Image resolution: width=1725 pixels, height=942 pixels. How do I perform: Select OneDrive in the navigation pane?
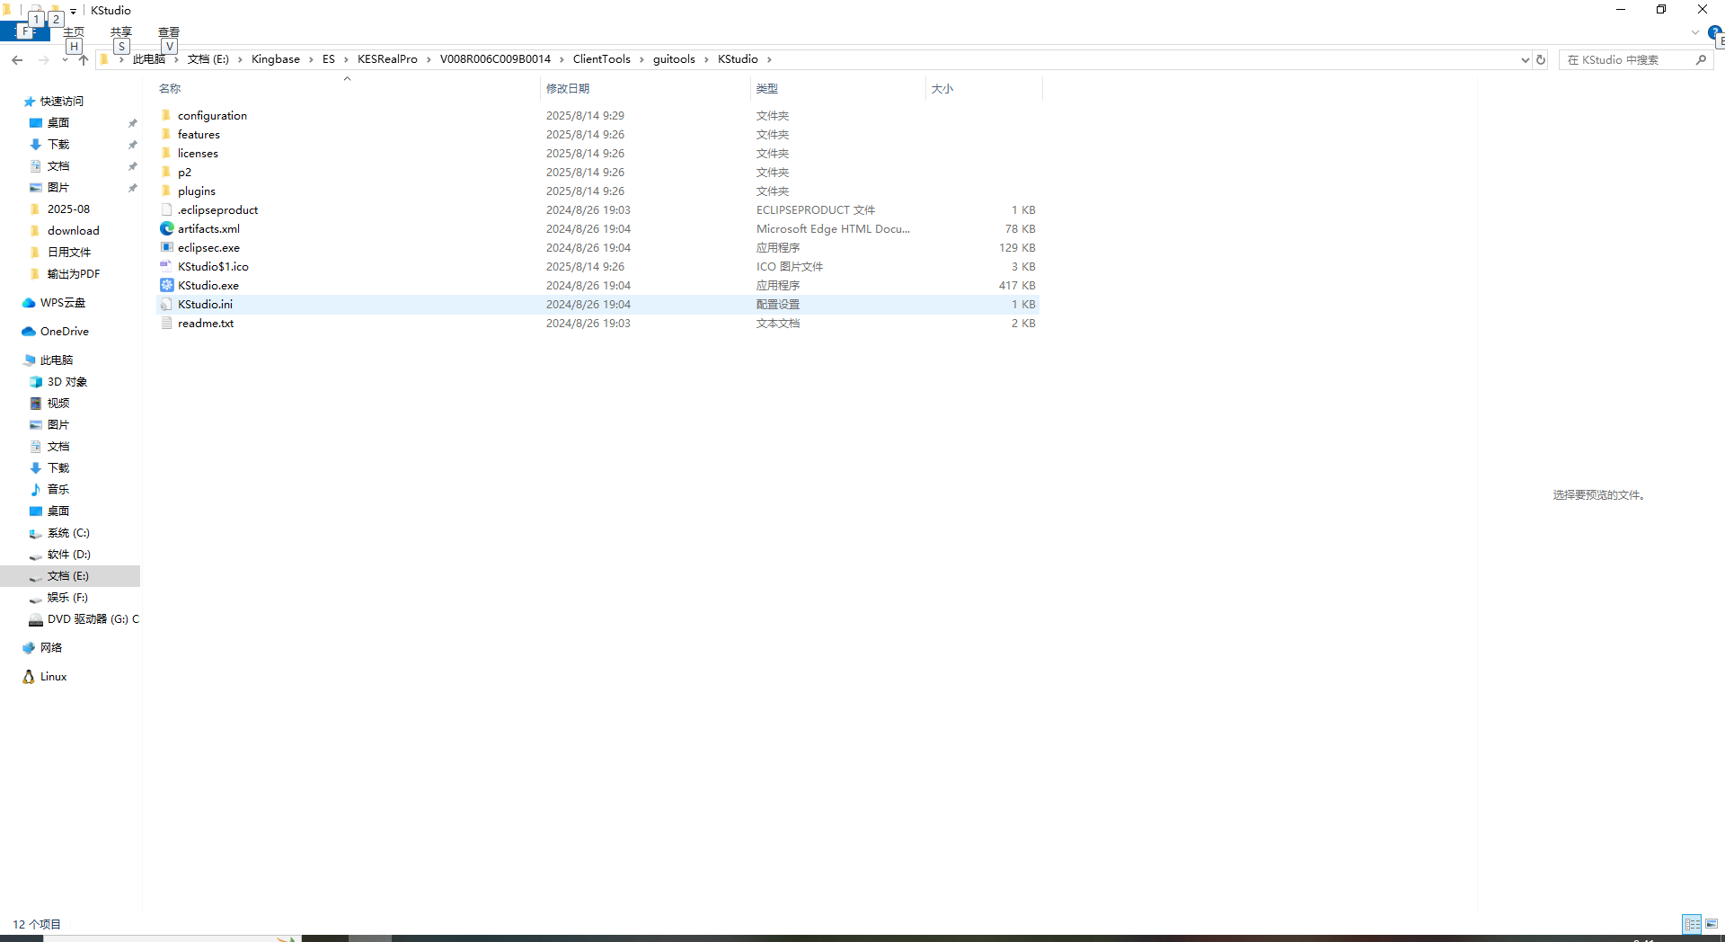coord(64,332)
